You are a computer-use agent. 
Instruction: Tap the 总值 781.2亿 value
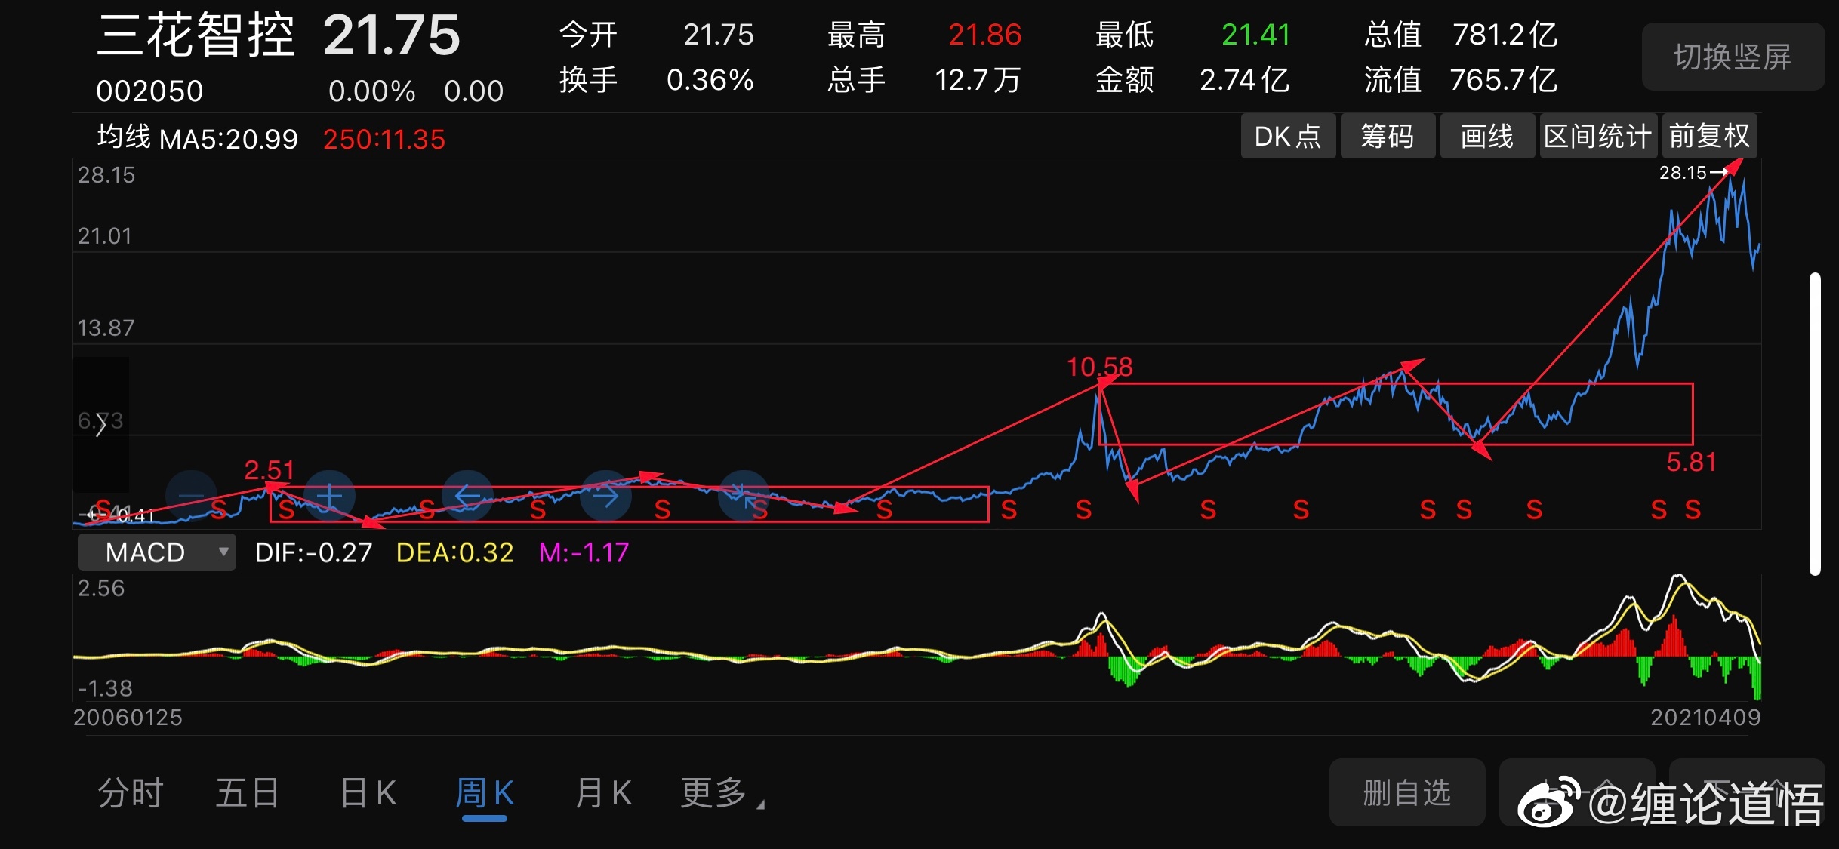[1505, 35]
